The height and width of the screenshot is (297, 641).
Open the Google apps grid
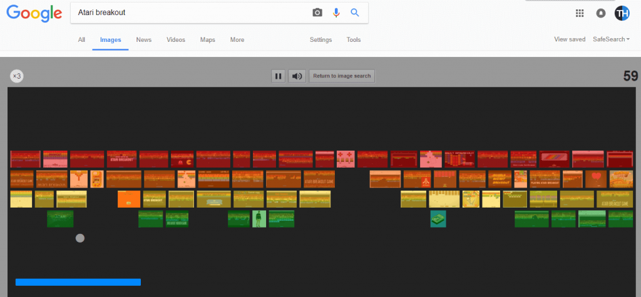tap(579, 13)
